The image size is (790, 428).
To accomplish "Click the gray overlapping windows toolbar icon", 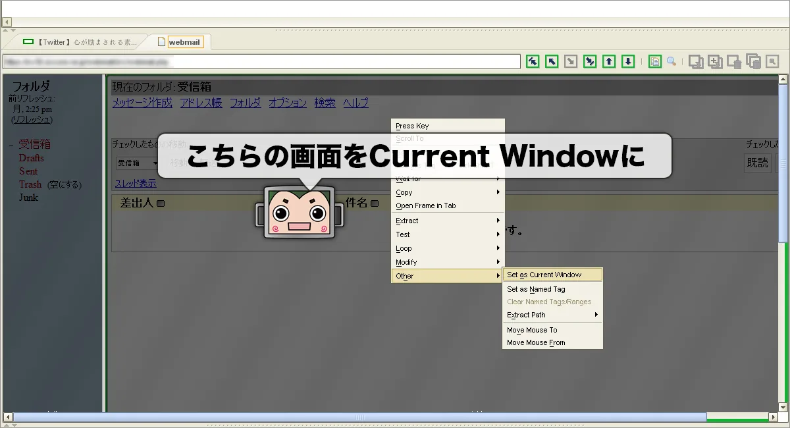I will point(696,62).
